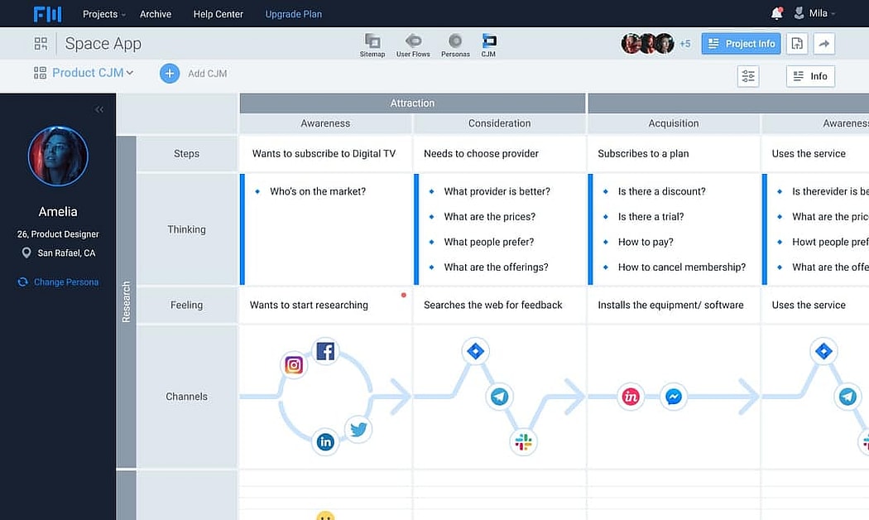Click the share arrow icon

824,44
